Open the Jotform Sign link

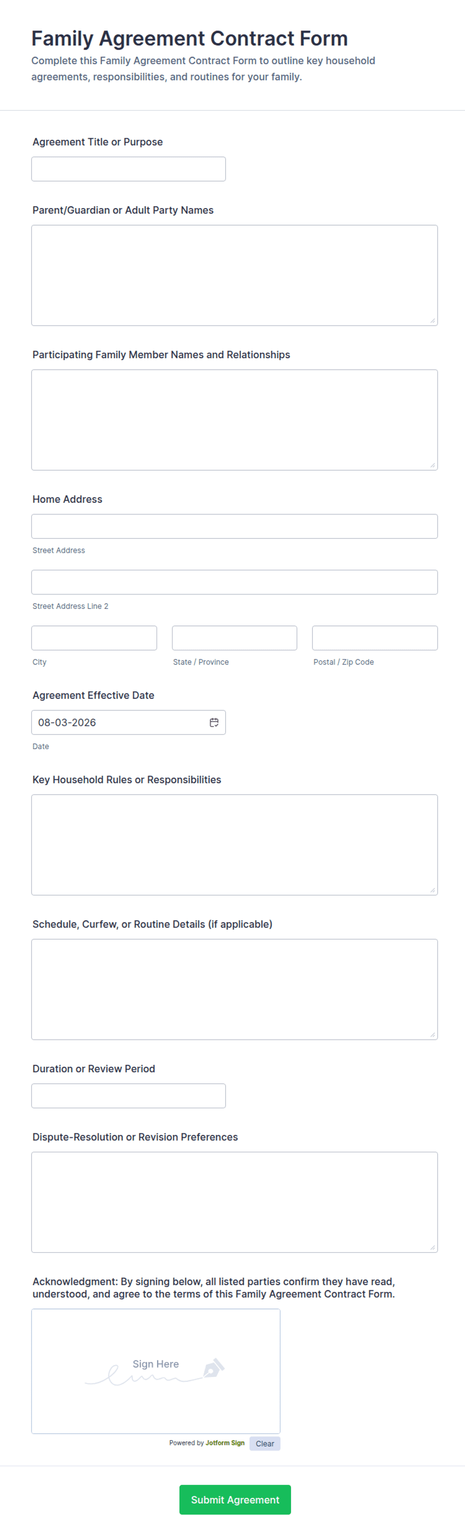pos(225,1443)
